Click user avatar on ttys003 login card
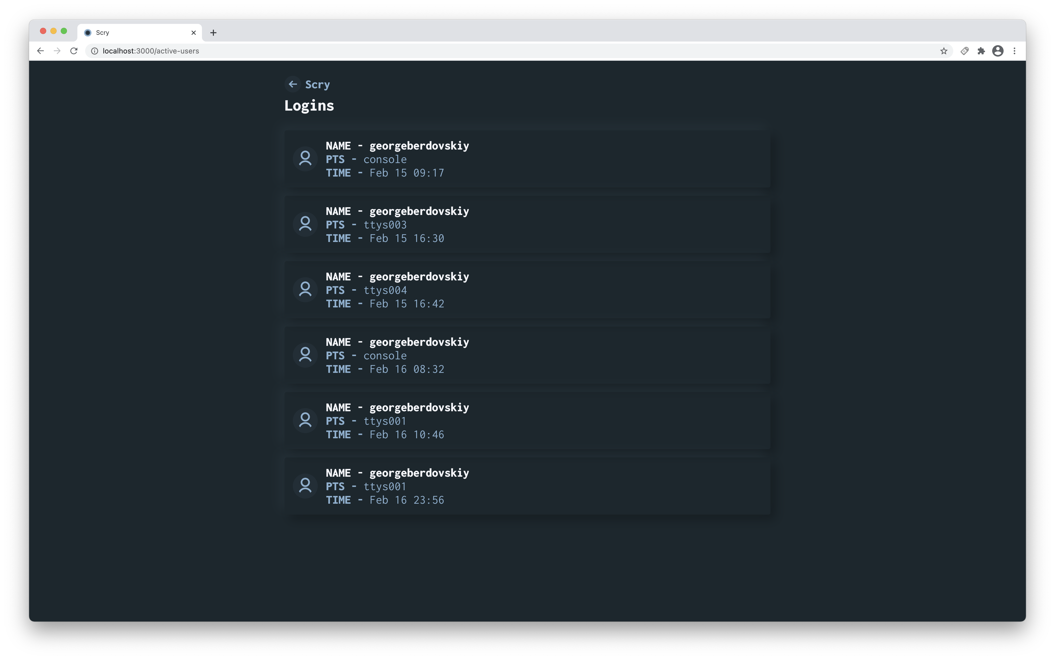Image resolution: width=1055 pixels, height=660 pixels. (x=305, y=224)
